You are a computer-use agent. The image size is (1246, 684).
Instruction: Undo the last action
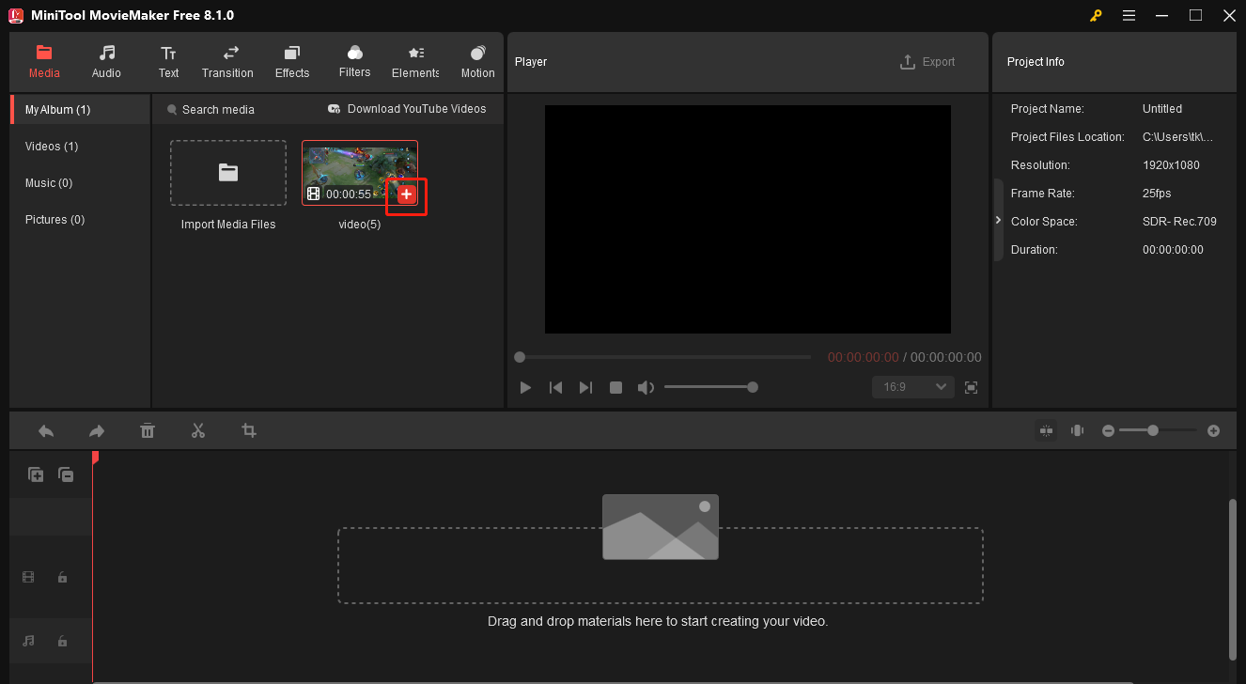46,430
